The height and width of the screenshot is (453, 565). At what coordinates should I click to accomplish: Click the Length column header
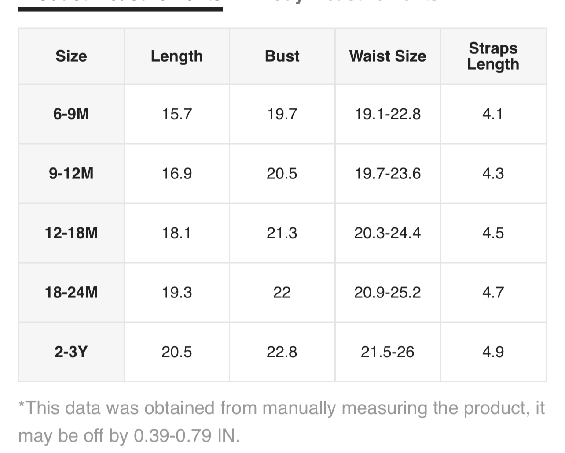[177, 56]
